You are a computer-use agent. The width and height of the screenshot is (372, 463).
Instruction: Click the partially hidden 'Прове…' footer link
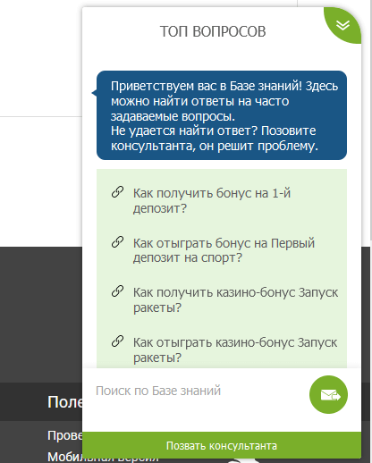65,435
